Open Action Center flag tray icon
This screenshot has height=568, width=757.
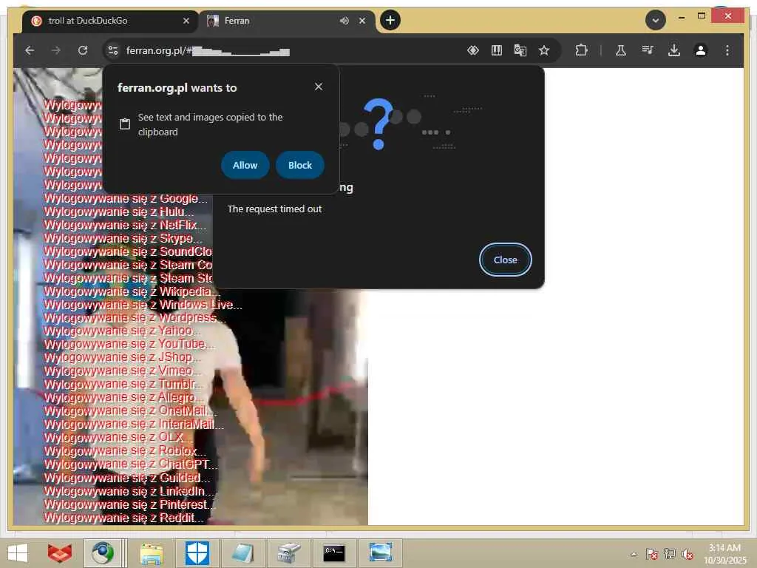[652, 553]
